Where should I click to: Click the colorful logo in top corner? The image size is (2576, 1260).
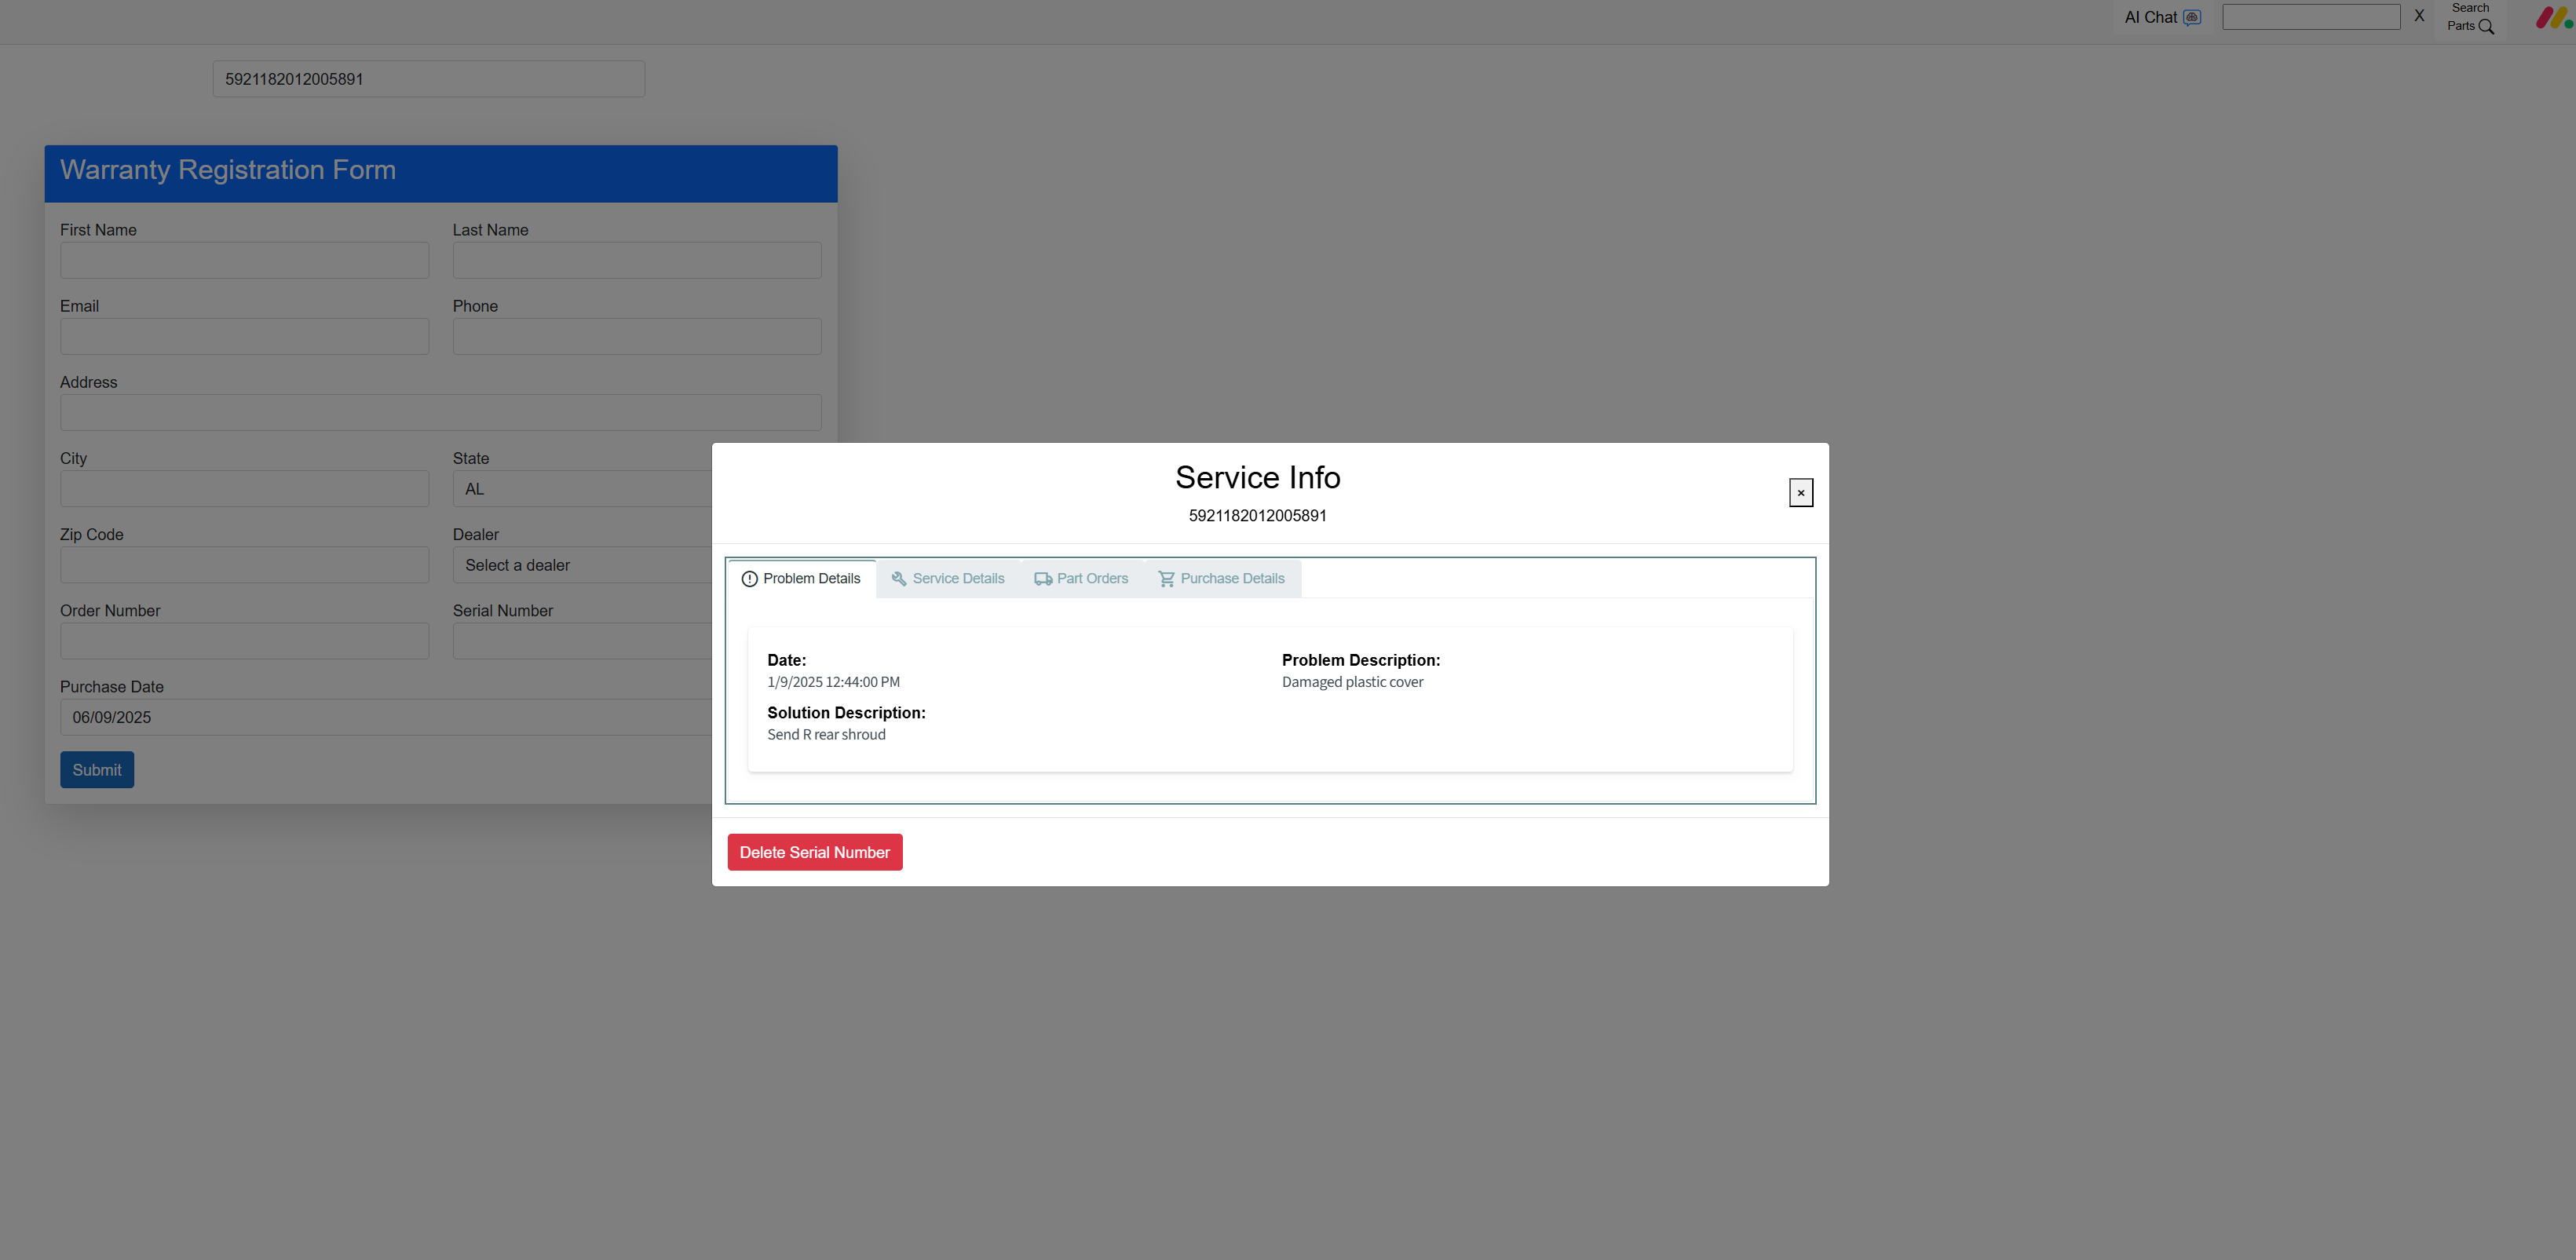point(2553,18)
